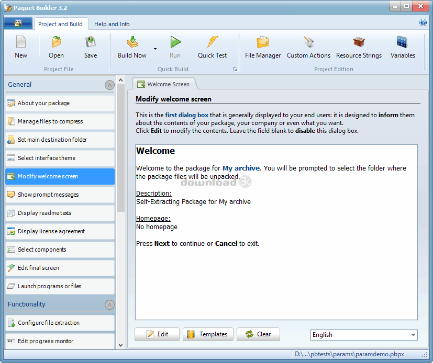Switch to Help and Info tab
Screen dimensions: 433x363
112,24
